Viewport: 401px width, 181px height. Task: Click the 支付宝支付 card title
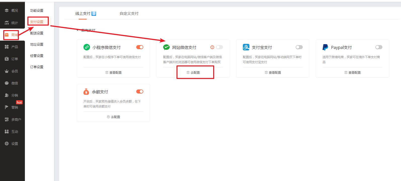(262, 47)
